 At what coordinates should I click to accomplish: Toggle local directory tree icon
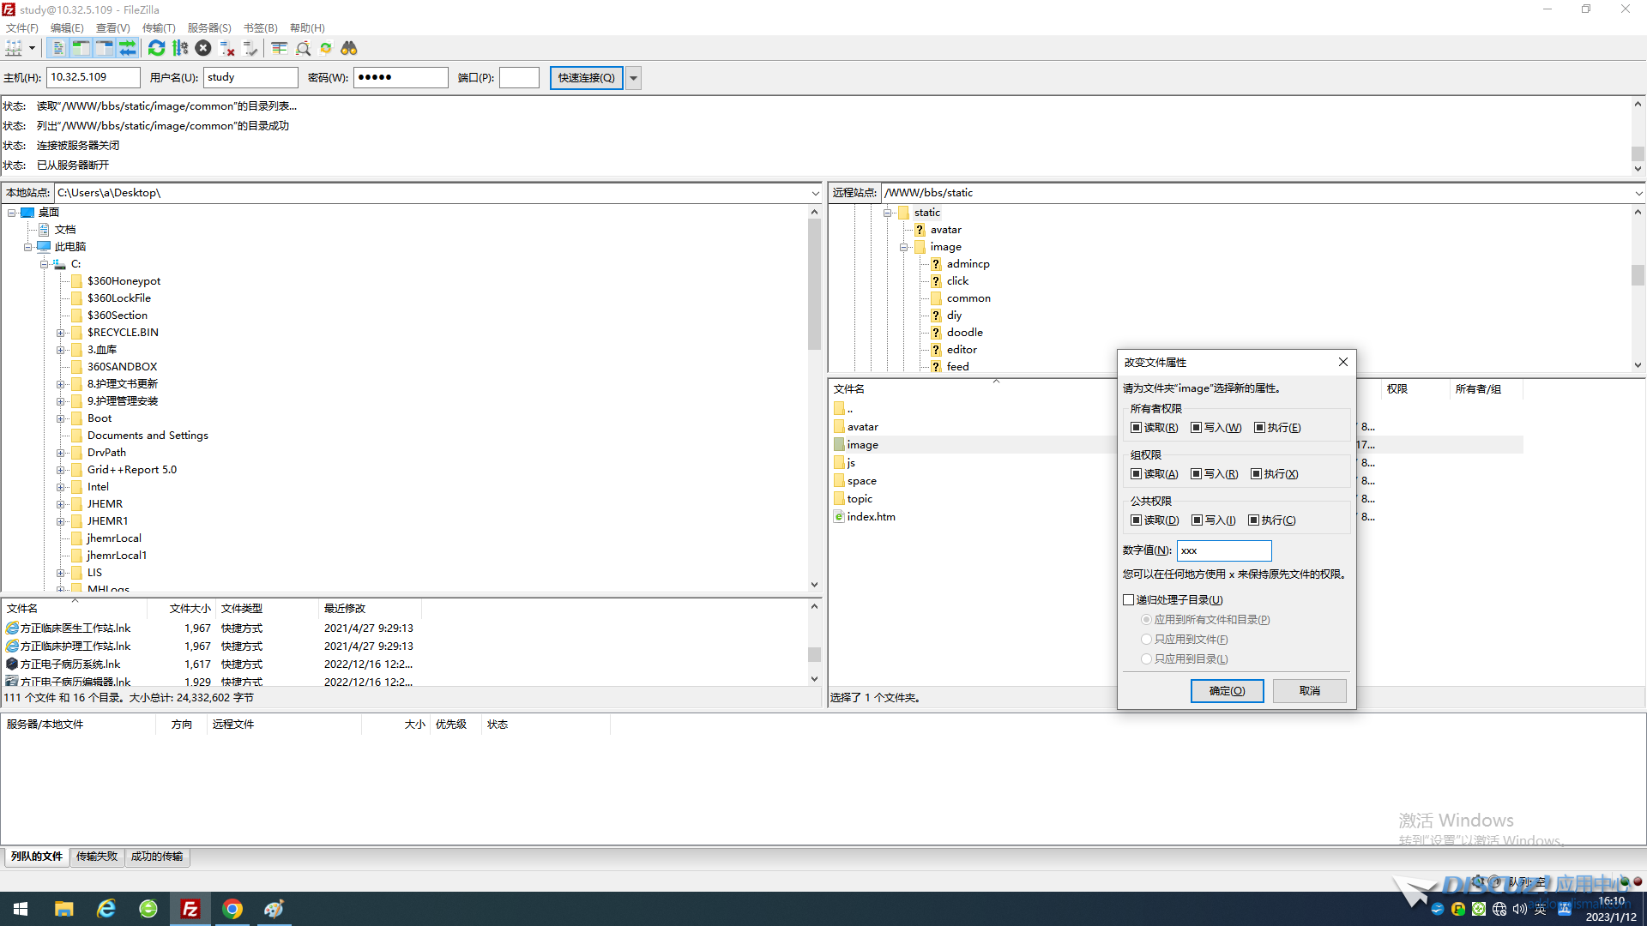(81, 49)
